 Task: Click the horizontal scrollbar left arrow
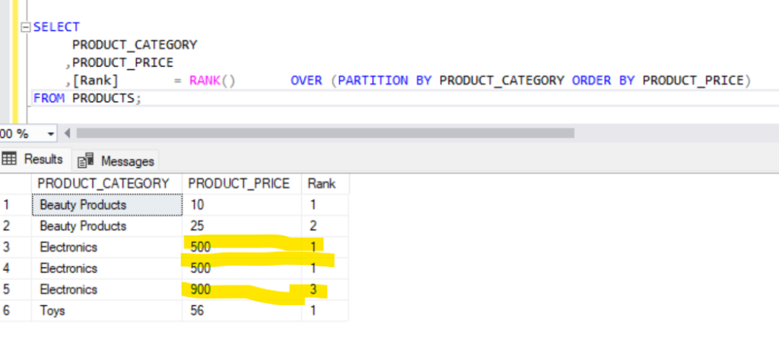click(x=67, y=134)
